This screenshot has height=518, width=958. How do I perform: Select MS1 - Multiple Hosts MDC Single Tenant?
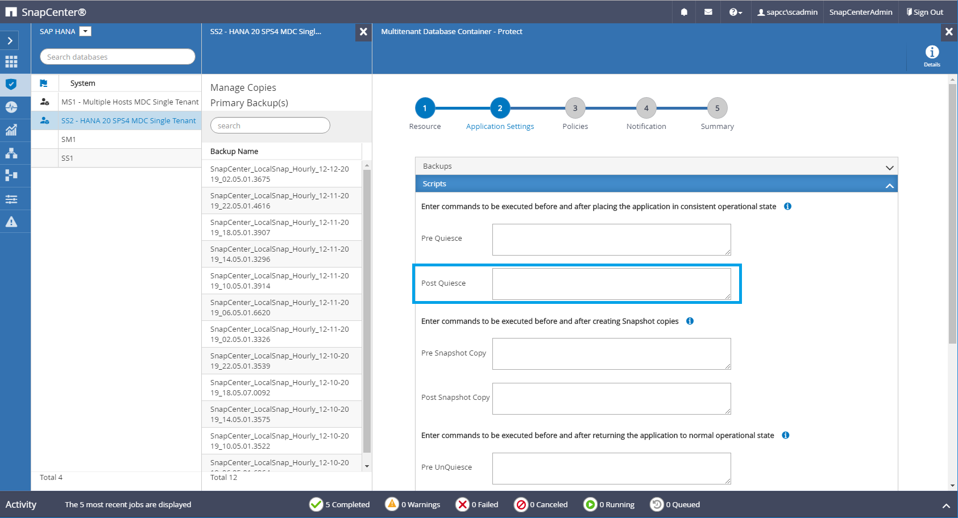coord(130,102)
